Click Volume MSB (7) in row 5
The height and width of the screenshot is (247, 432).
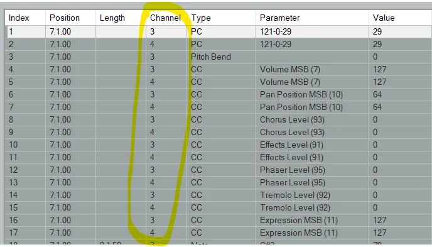(x=312, y=82)
